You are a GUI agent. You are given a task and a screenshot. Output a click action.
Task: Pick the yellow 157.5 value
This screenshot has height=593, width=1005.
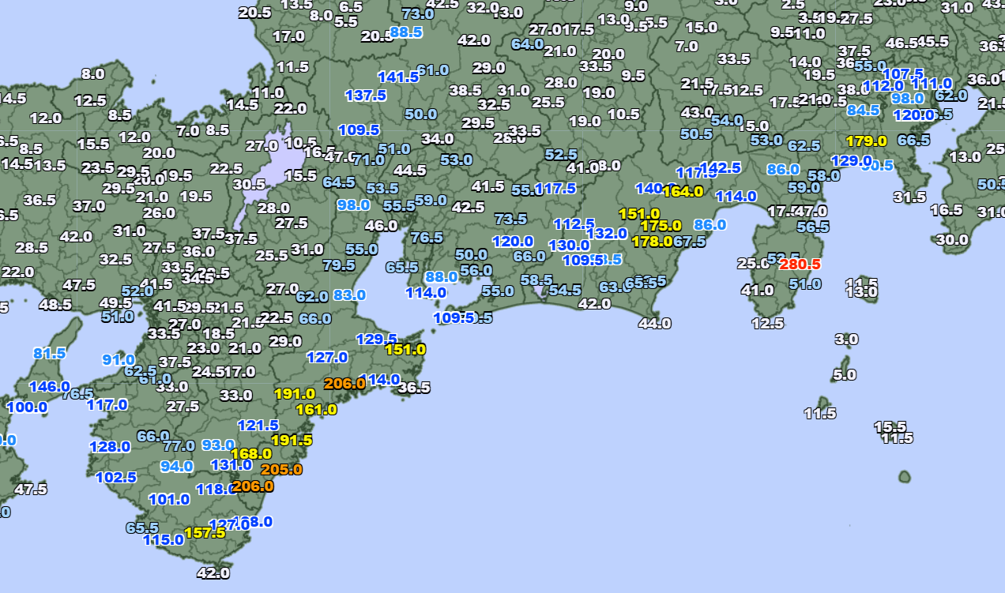tap(205, 532)
